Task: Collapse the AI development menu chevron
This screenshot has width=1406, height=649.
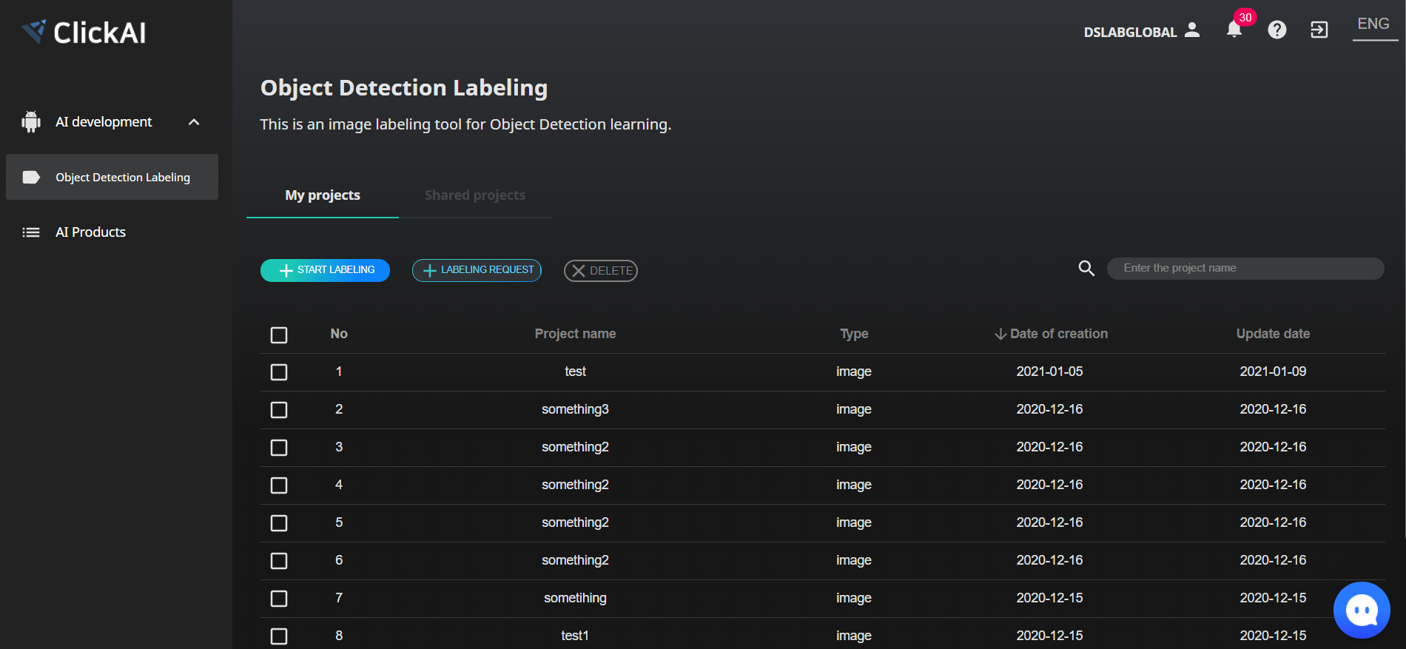Action: click(194, 122)
